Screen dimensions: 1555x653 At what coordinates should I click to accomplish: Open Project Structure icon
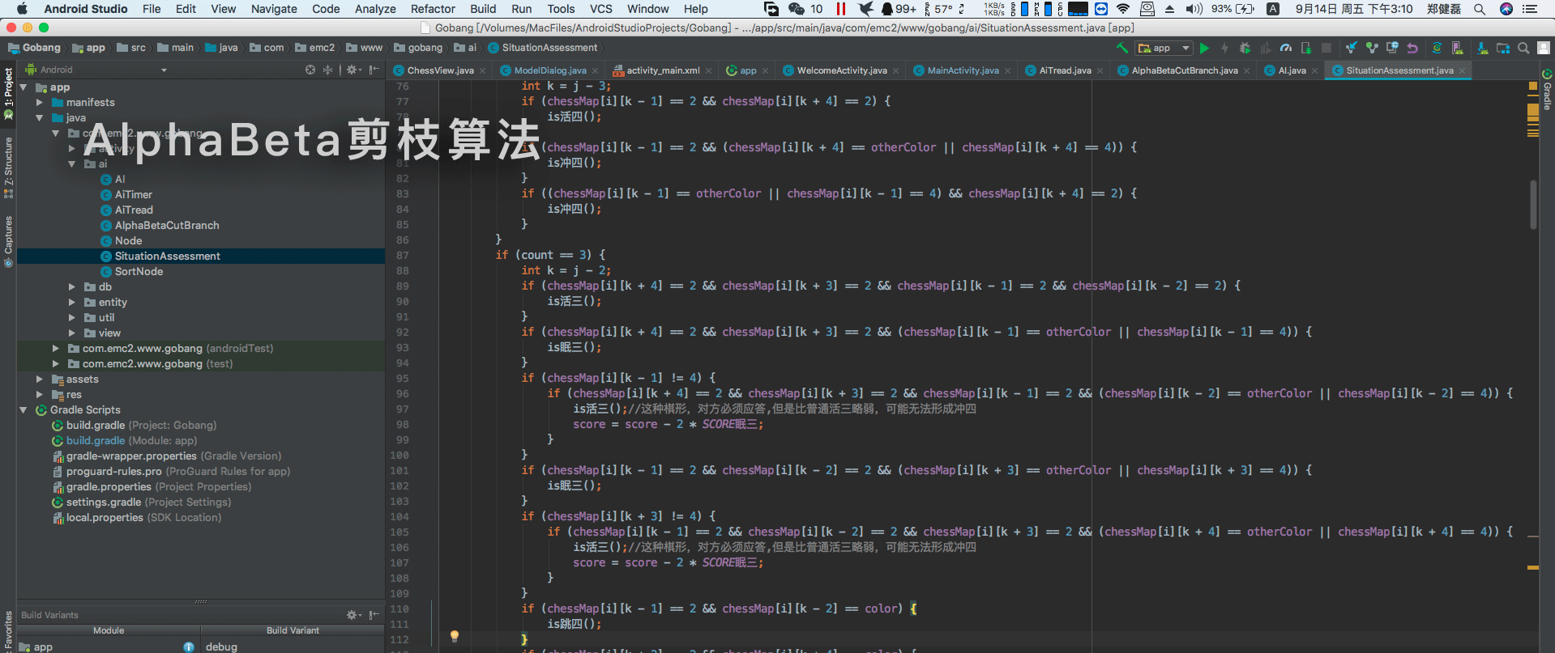click(x=1503, y=49)
